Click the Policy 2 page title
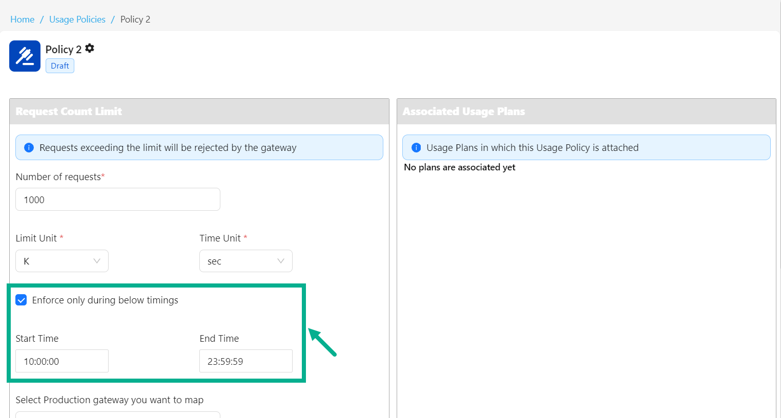 click(x=64, y=50)
